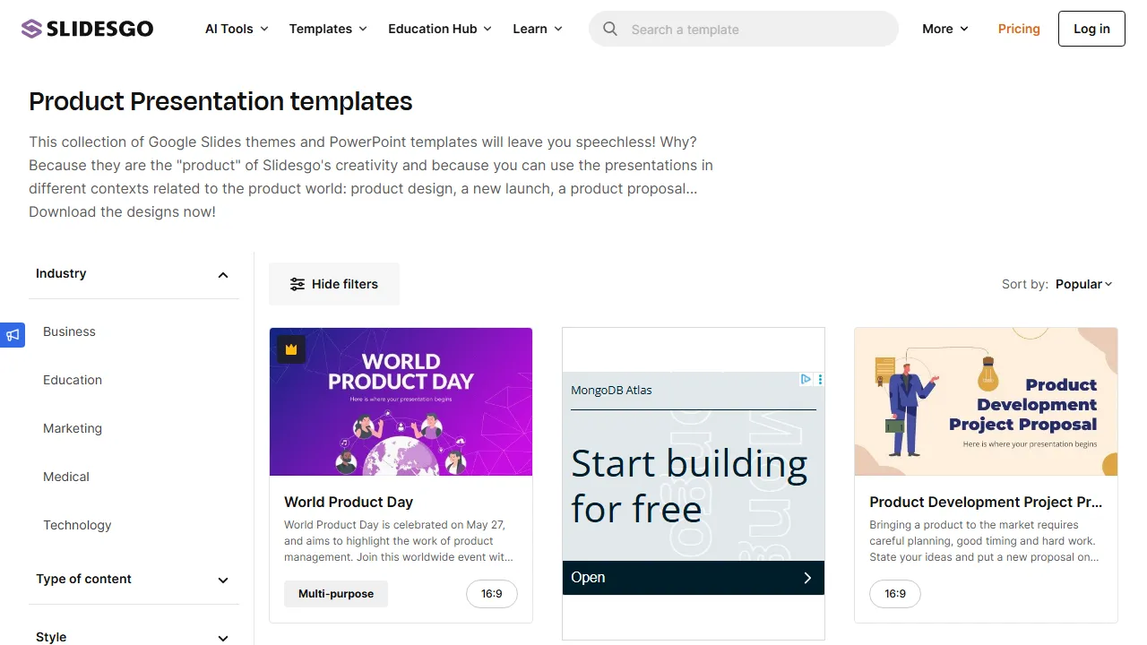Click the MongoDB Atlas ad headline
The height and width of the screenshot is (645, 1147).
tap(611, 391)
